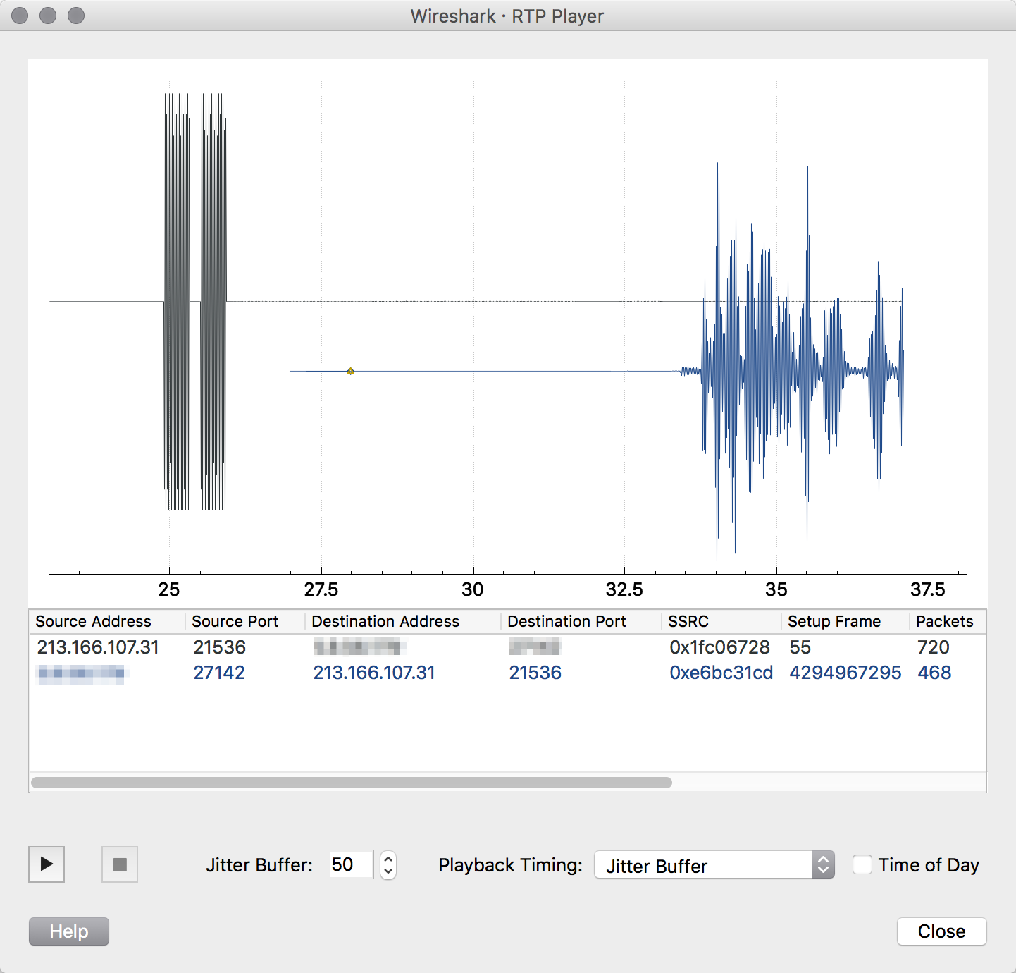Open the Playback Timing dropdown
Viewport: 1016px width, 973px height.
(714, 865)
